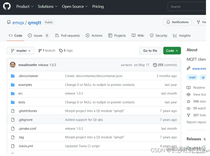
Task: Click the commit history clock icon
Action: point(155,65)
